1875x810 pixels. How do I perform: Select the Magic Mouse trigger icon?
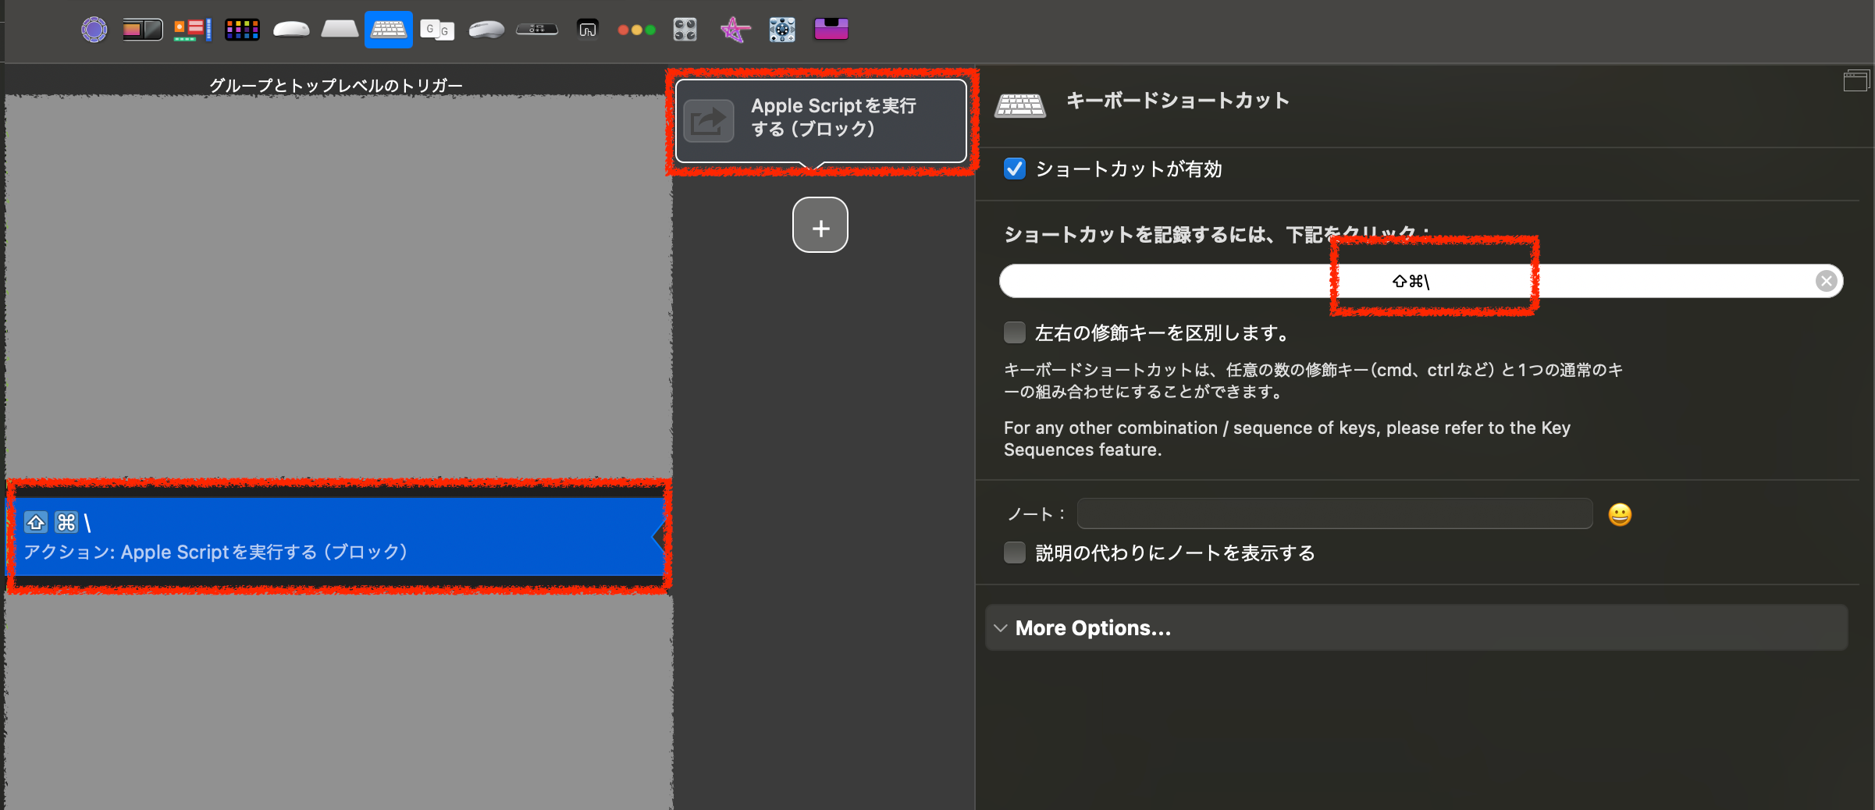tap(291, 30)
